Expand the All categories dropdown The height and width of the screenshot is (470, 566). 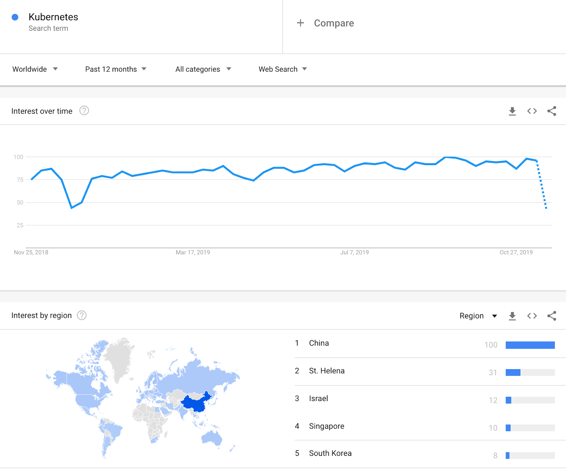[x=203, y=69]
